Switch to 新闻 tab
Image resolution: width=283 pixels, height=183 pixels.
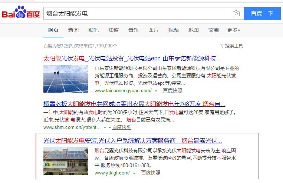point(73,30)
